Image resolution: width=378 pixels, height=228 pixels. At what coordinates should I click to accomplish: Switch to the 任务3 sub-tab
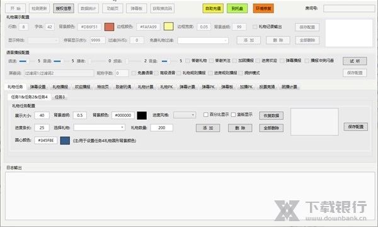pyautogui.click(x=60, y=97)
